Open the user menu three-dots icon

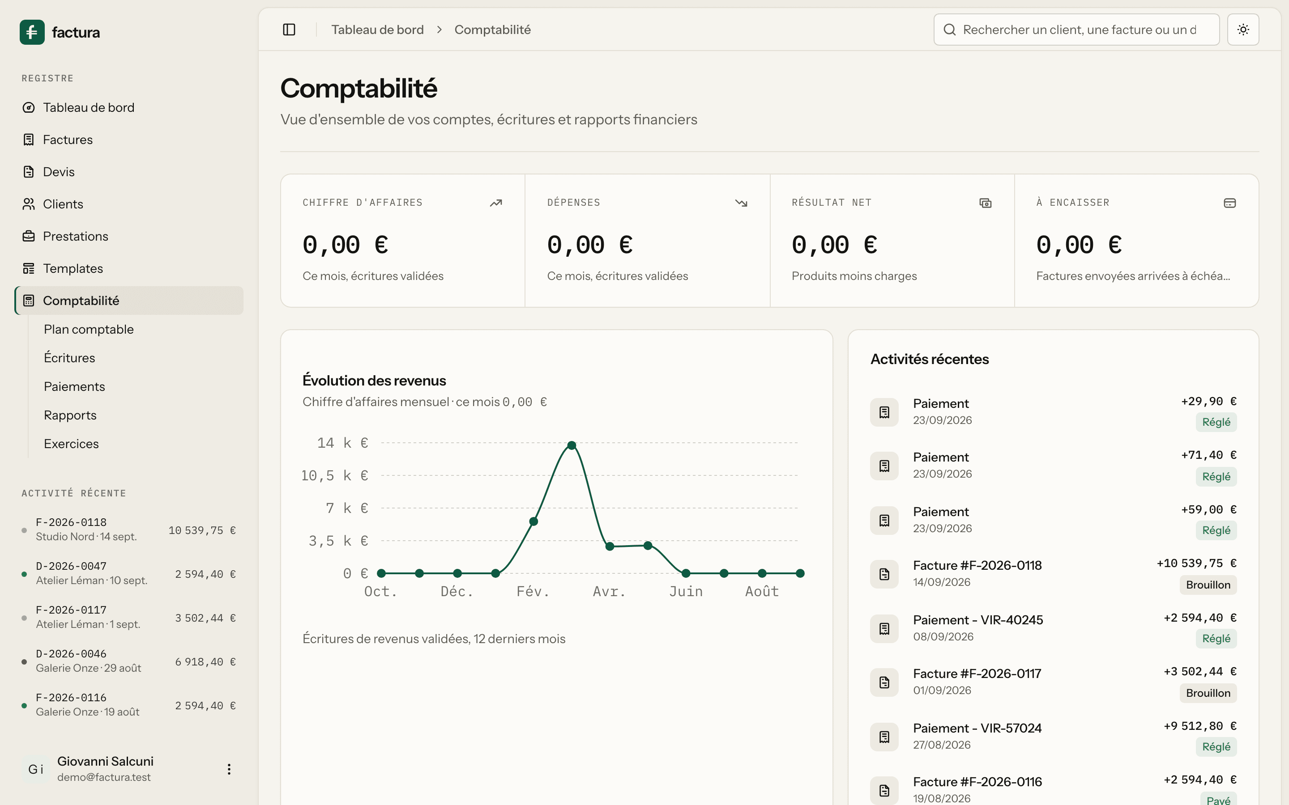(229, 769)
